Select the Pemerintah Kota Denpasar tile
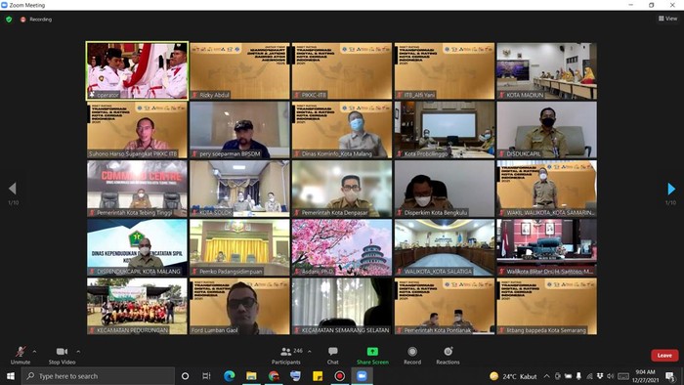The width and height of the screenshot is (684, 385). [342, 189]
